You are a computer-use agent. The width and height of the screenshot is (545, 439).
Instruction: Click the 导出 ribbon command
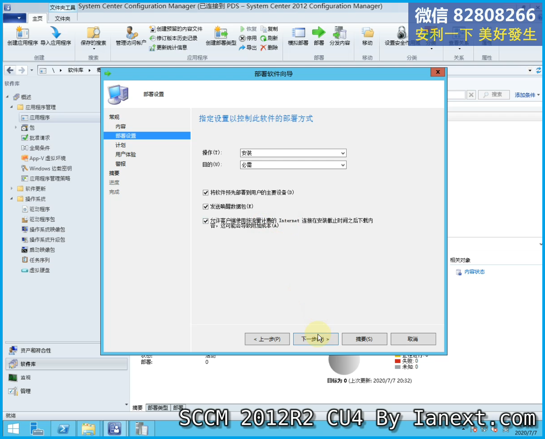(248, 47)
